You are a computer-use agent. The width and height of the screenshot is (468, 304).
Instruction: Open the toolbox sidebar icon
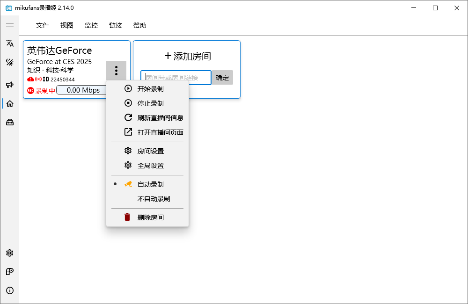(x=10, y=123)
